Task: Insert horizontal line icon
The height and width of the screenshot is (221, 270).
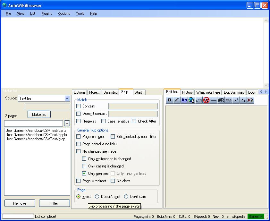Action: pos(214,100)
